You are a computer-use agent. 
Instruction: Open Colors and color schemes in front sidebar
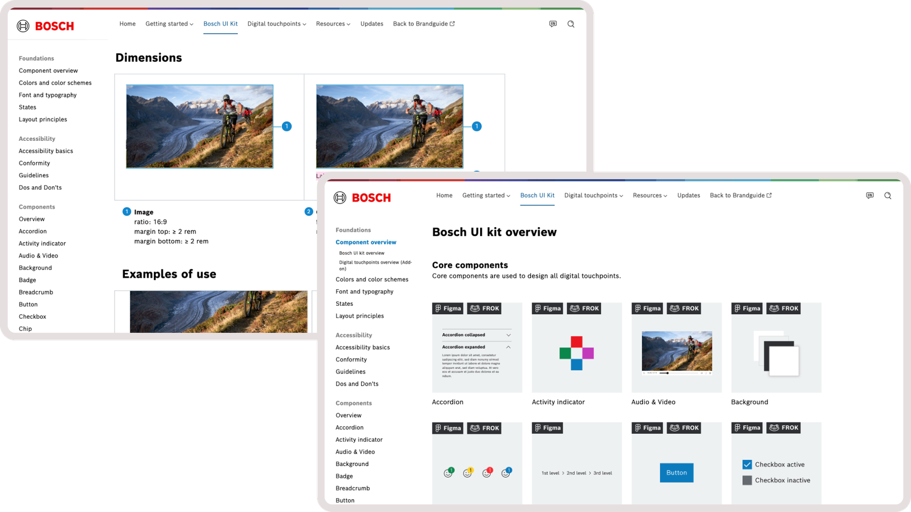click(372, 280)
